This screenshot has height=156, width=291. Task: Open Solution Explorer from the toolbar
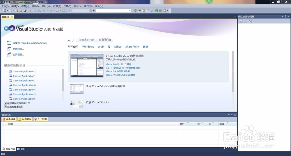point(135,11)
